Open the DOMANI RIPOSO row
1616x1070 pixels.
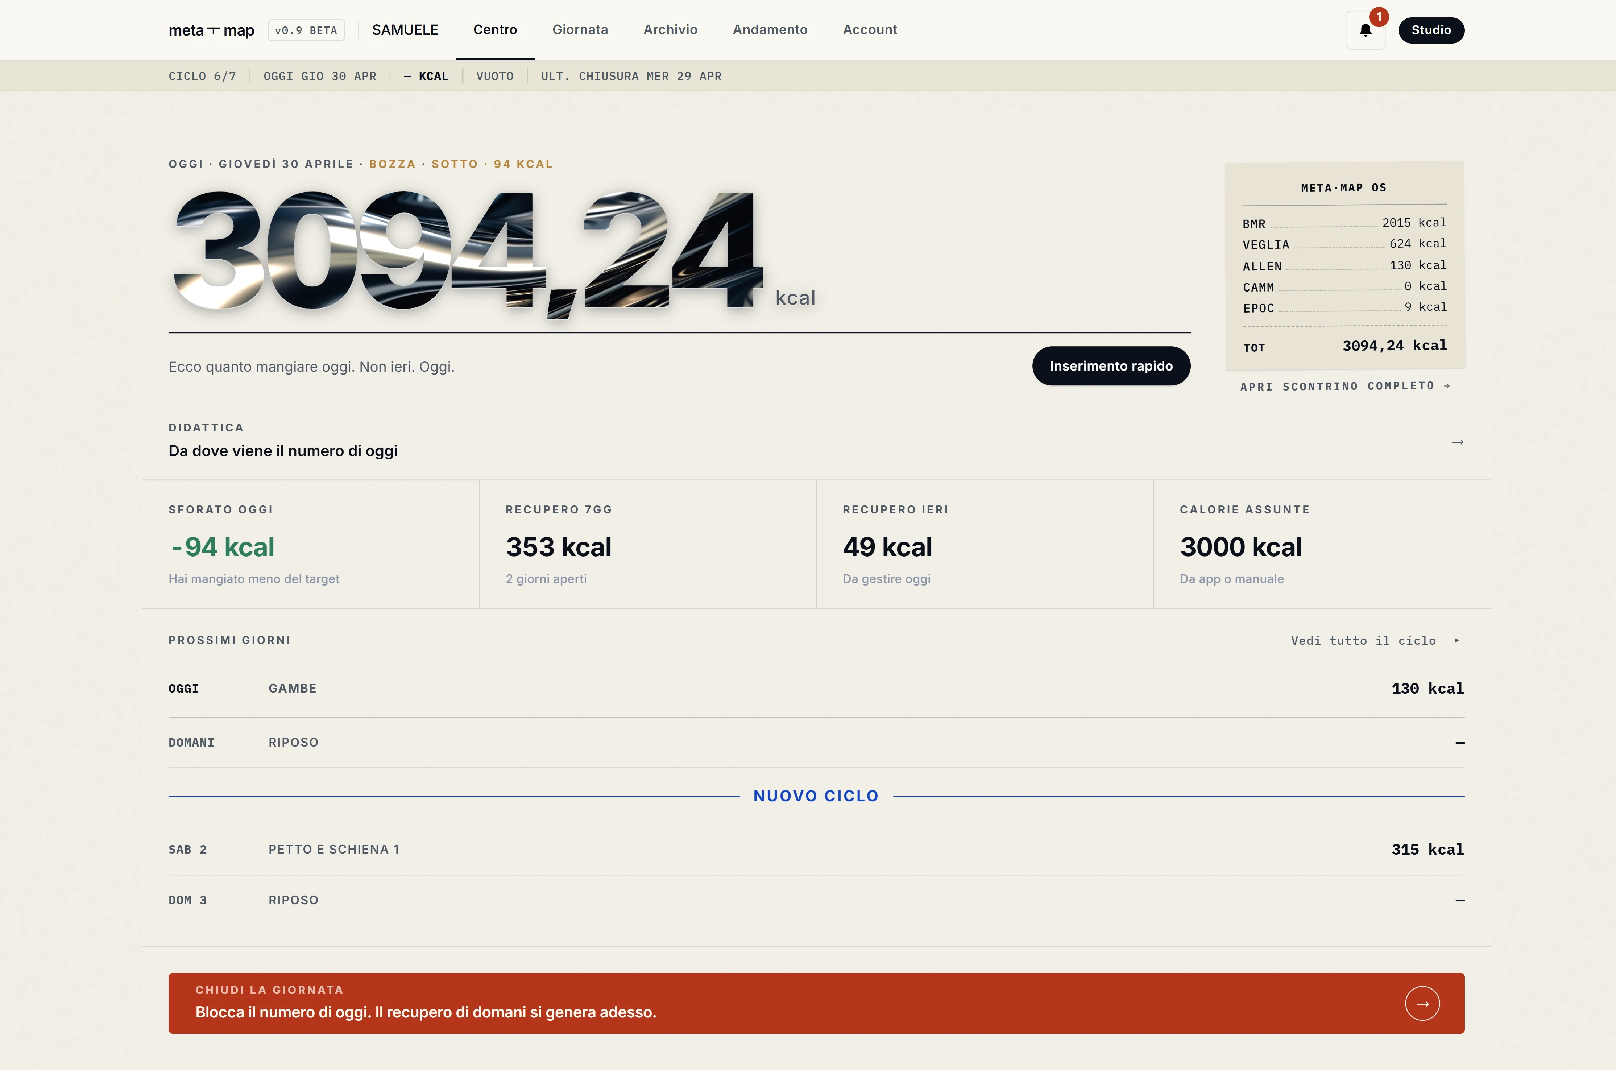(x=817, y=743)
